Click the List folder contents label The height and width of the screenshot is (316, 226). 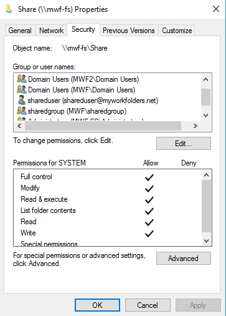(48, 210)
